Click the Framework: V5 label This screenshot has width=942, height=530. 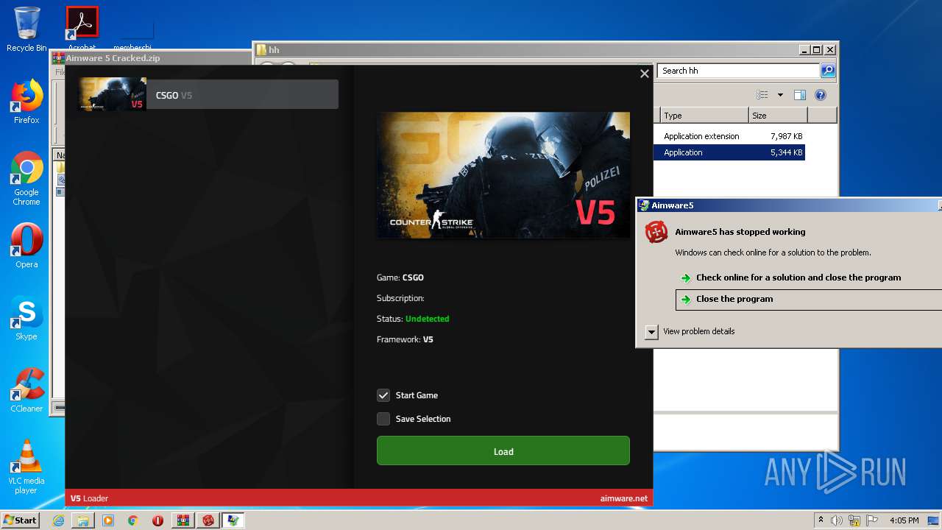pos(405,339)
